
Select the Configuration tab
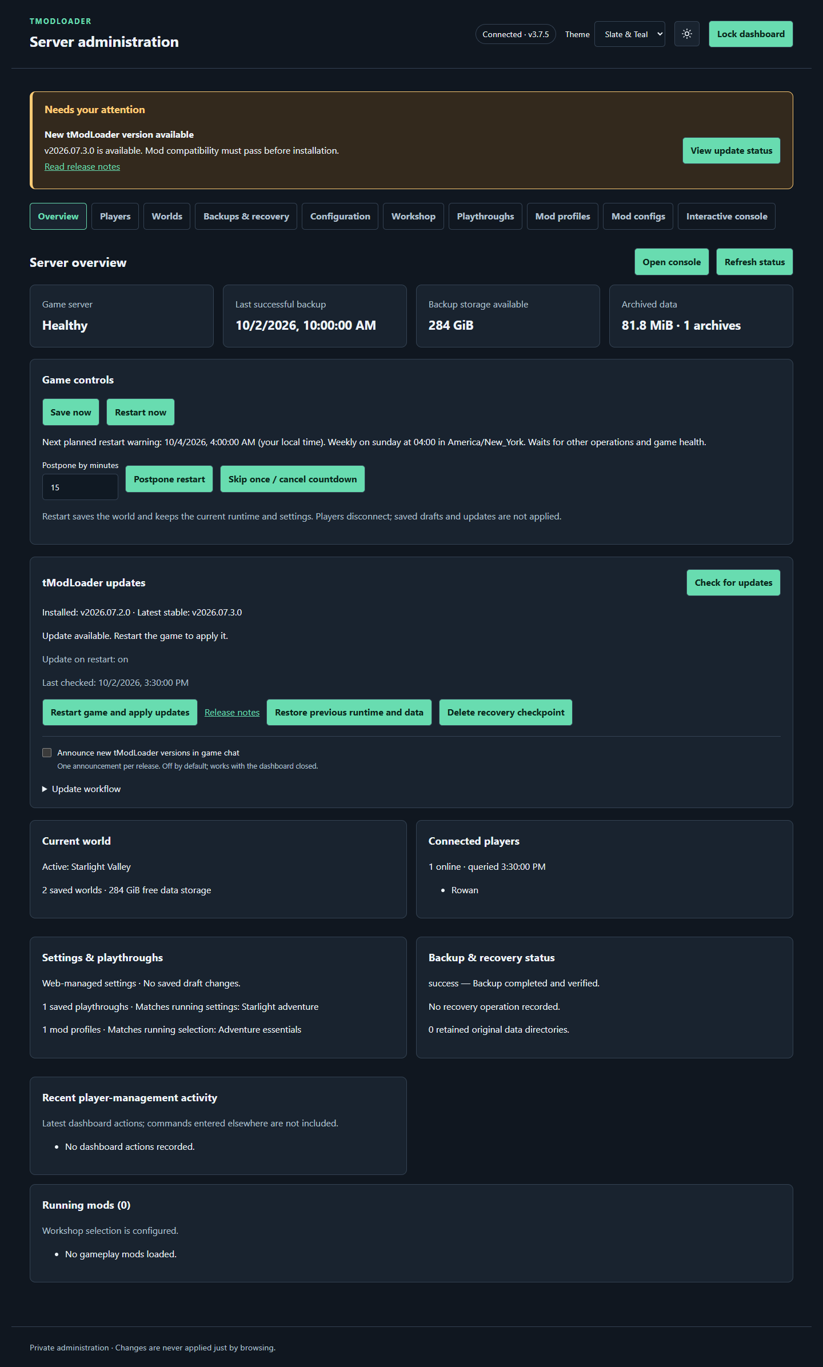(340, 216)
